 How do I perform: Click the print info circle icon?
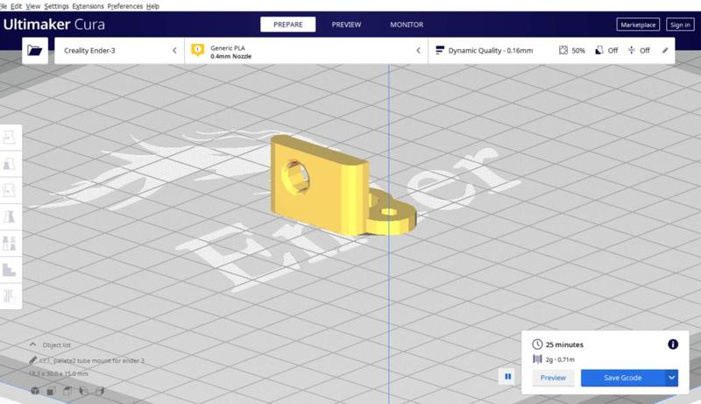click(673, 344)
